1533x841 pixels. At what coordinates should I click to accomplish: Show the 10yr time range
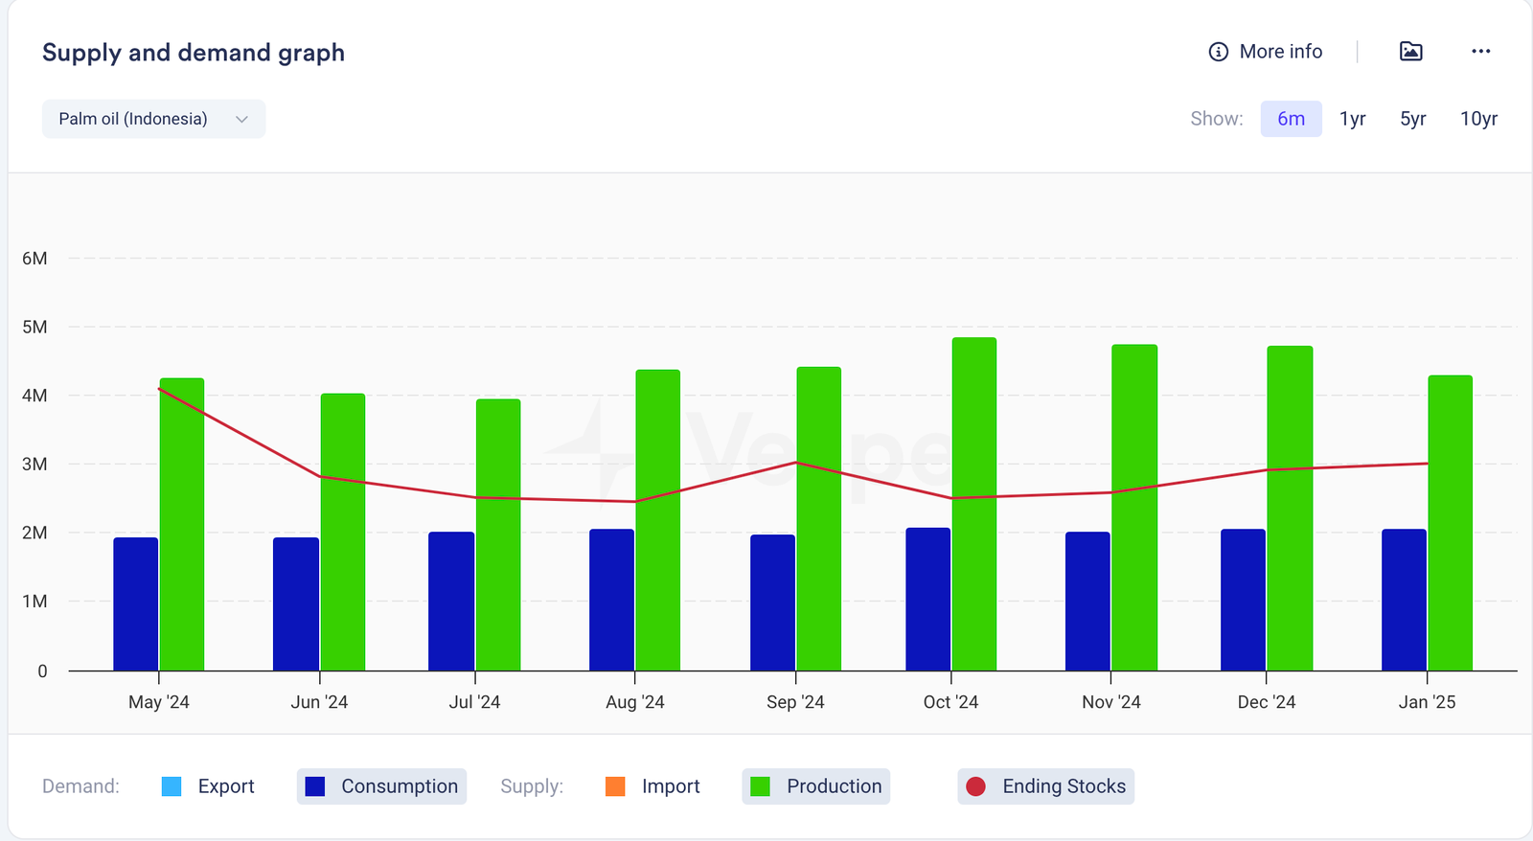[x=1477, y=119]
